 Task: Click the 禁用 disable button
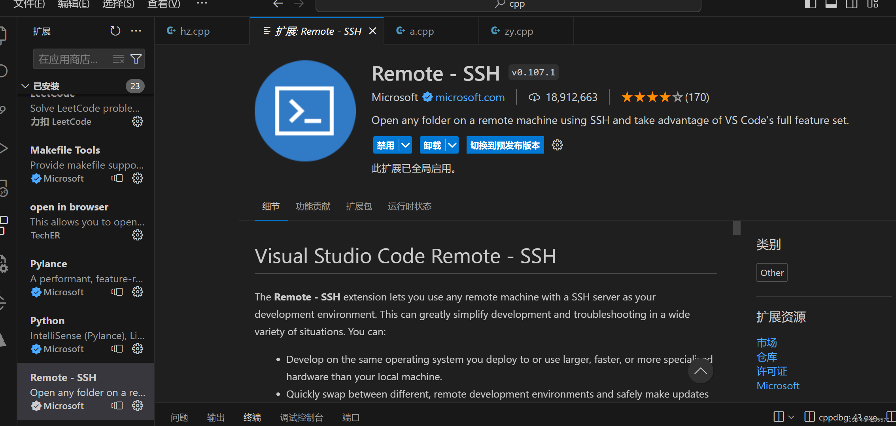point(386,145)
